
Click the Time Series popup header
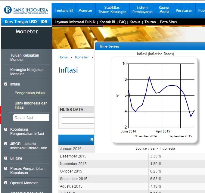(150, 46)
